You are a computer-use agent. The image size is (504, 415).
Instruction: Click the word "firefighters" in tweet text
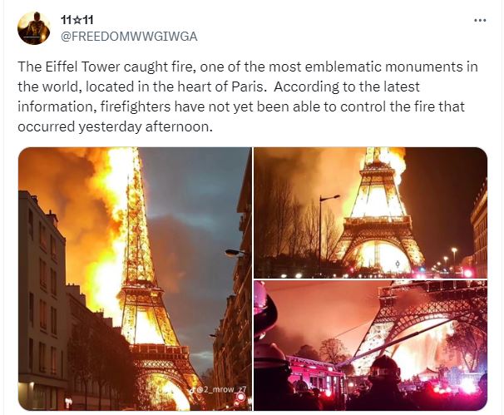[136, 106]
